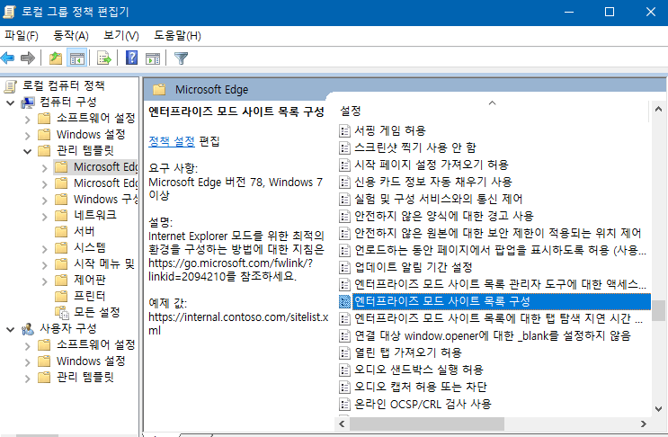Click policy icon beside 오디오 샌드박스 실행 허용
Screen dimensions: 668x437
(x=344, y=370)
